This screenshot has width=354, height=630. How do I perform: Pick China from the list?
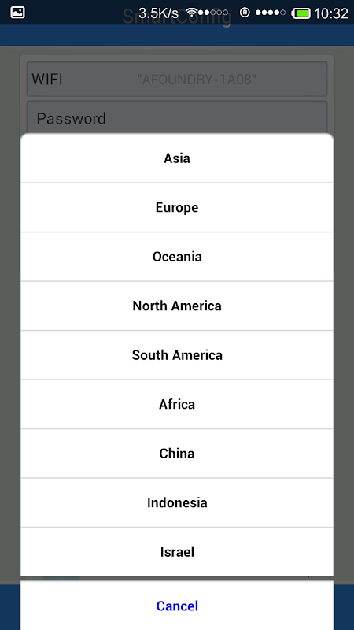(177, 454)
